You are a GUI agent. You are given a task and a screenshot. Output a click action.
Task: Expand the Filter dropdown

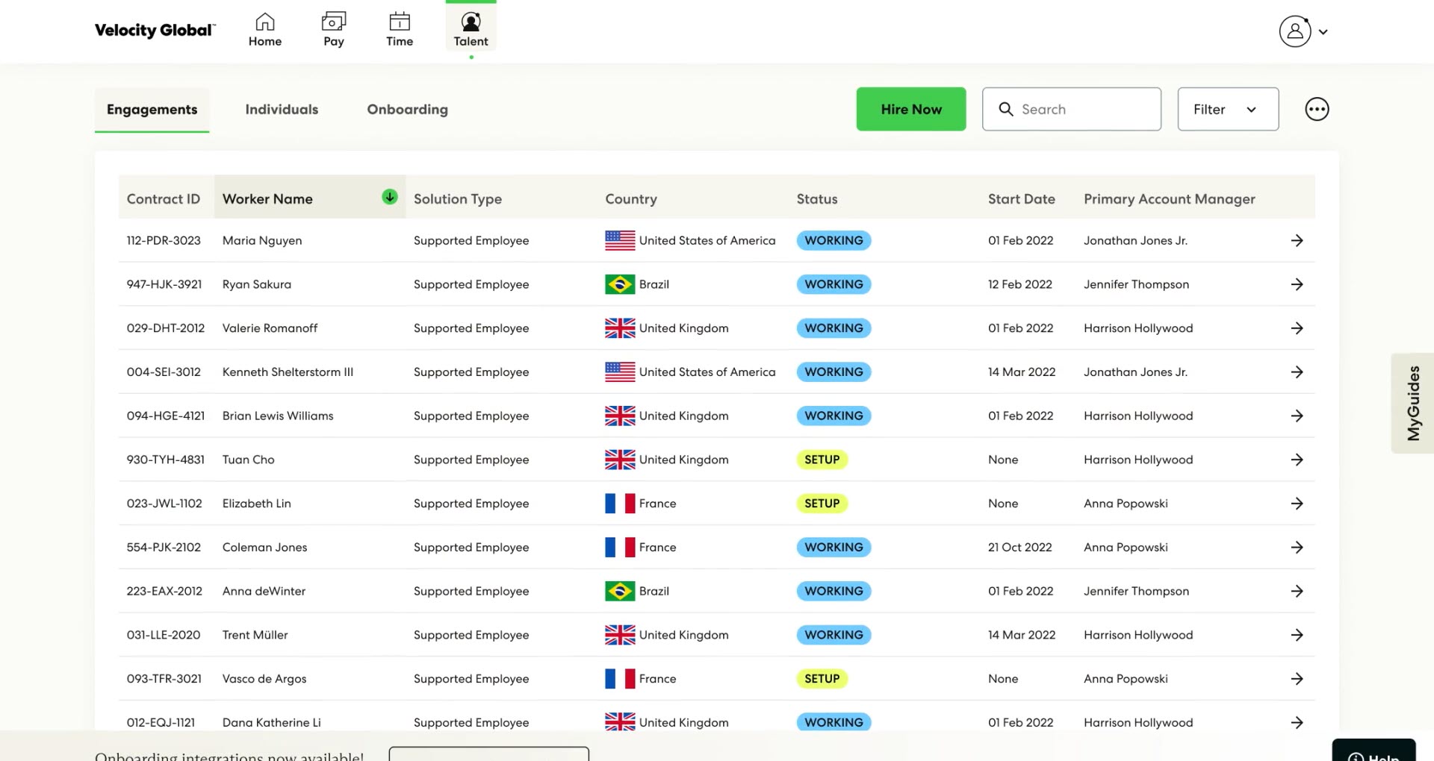1227,109
